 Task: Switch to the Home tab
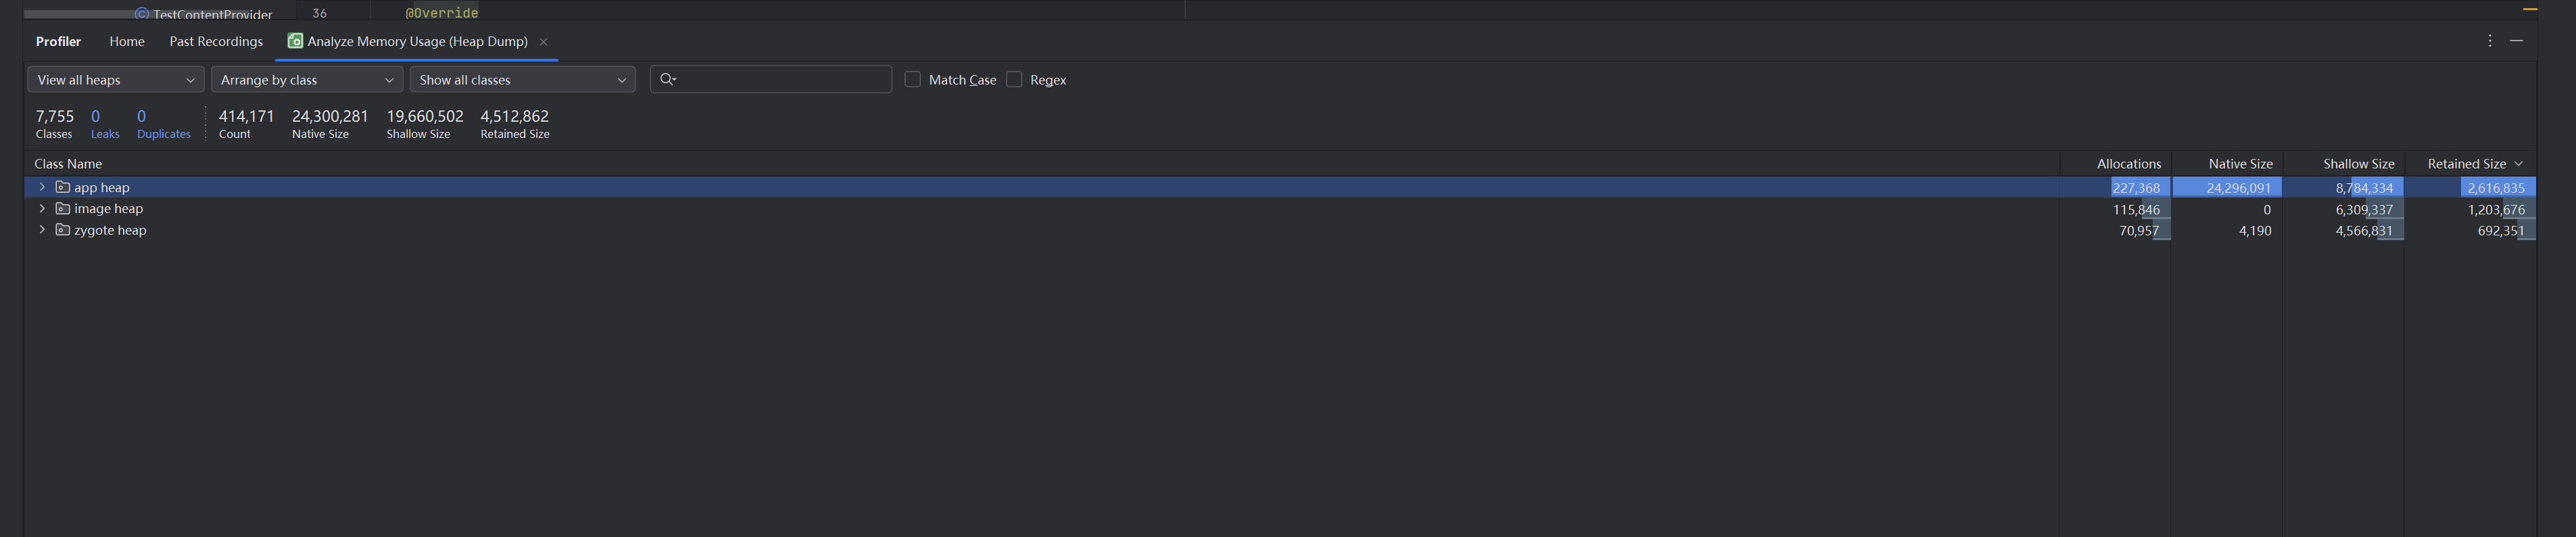click(x=127, y=41)
